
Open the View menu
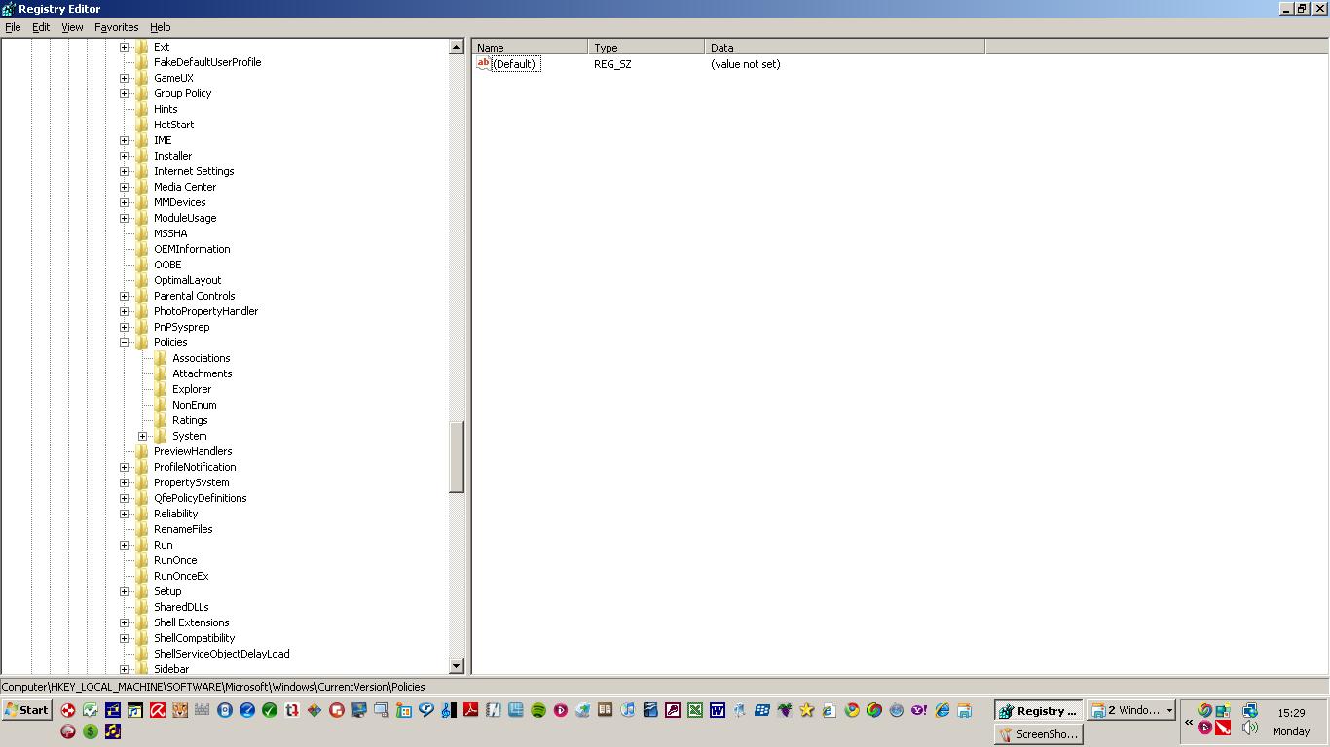pos(73,27)
